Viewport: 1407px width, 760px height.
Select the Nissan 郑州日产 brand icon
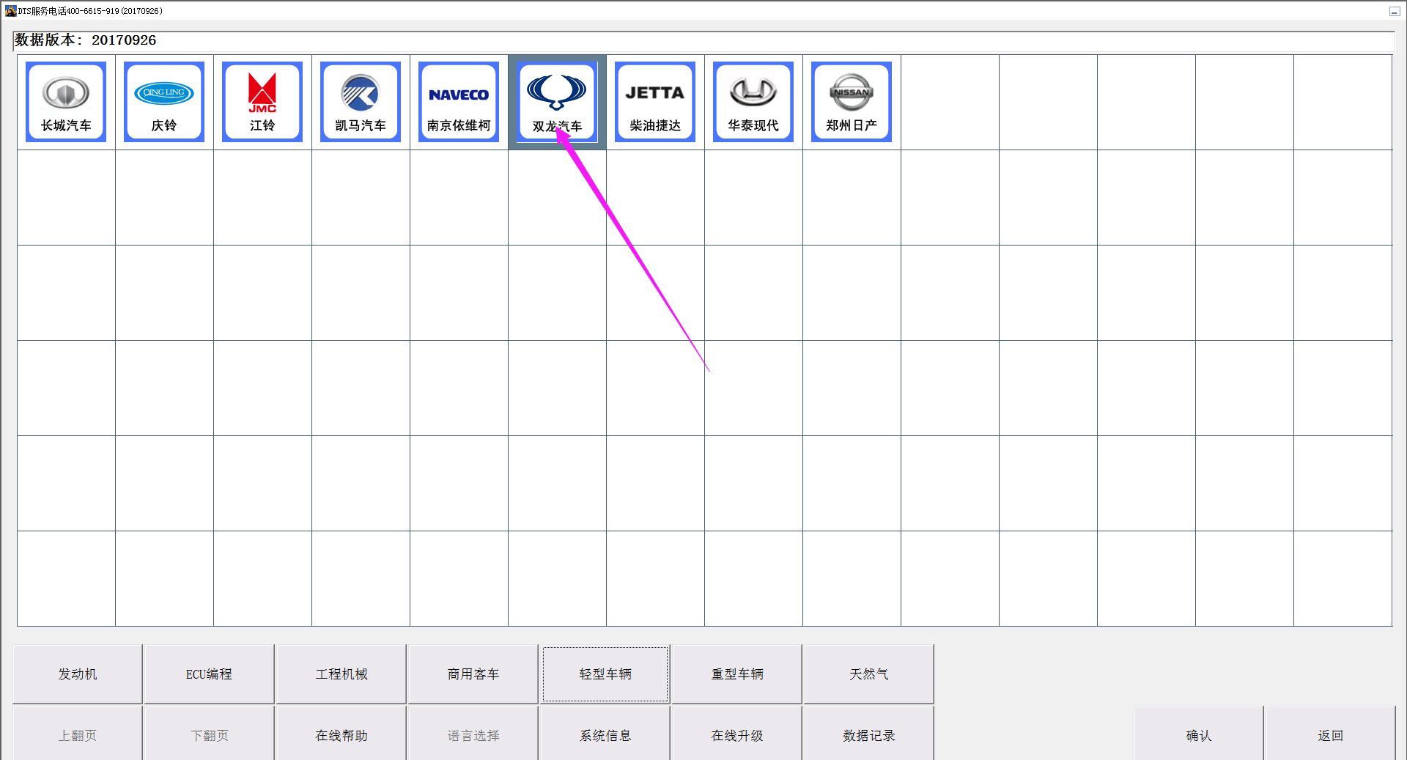(x=852, y=102)
